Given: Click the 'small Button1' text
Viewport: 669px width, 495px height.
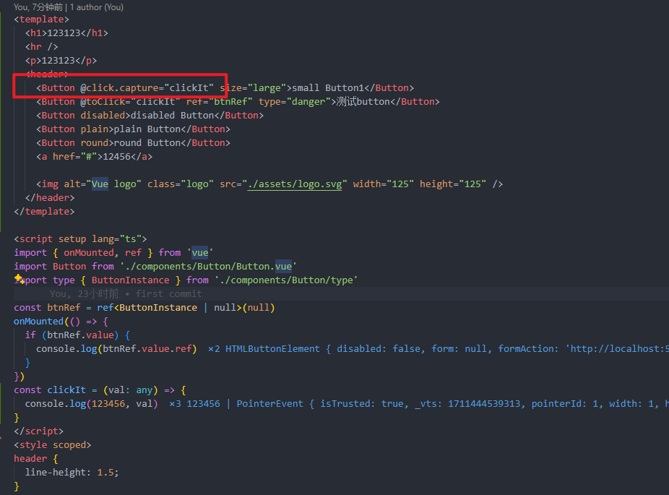Looking at the screenshot, I should [x=328, y=88].
